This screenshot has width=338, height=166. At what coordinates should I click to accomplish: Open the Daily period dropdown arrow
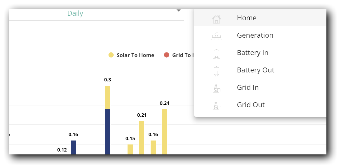tap(178, 10)
